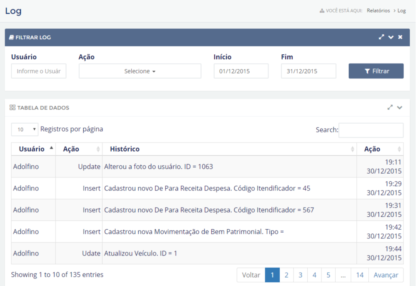Viewport: 416px width, 286px height.
Task: Click the Início date field
Action: pos(241,71)
